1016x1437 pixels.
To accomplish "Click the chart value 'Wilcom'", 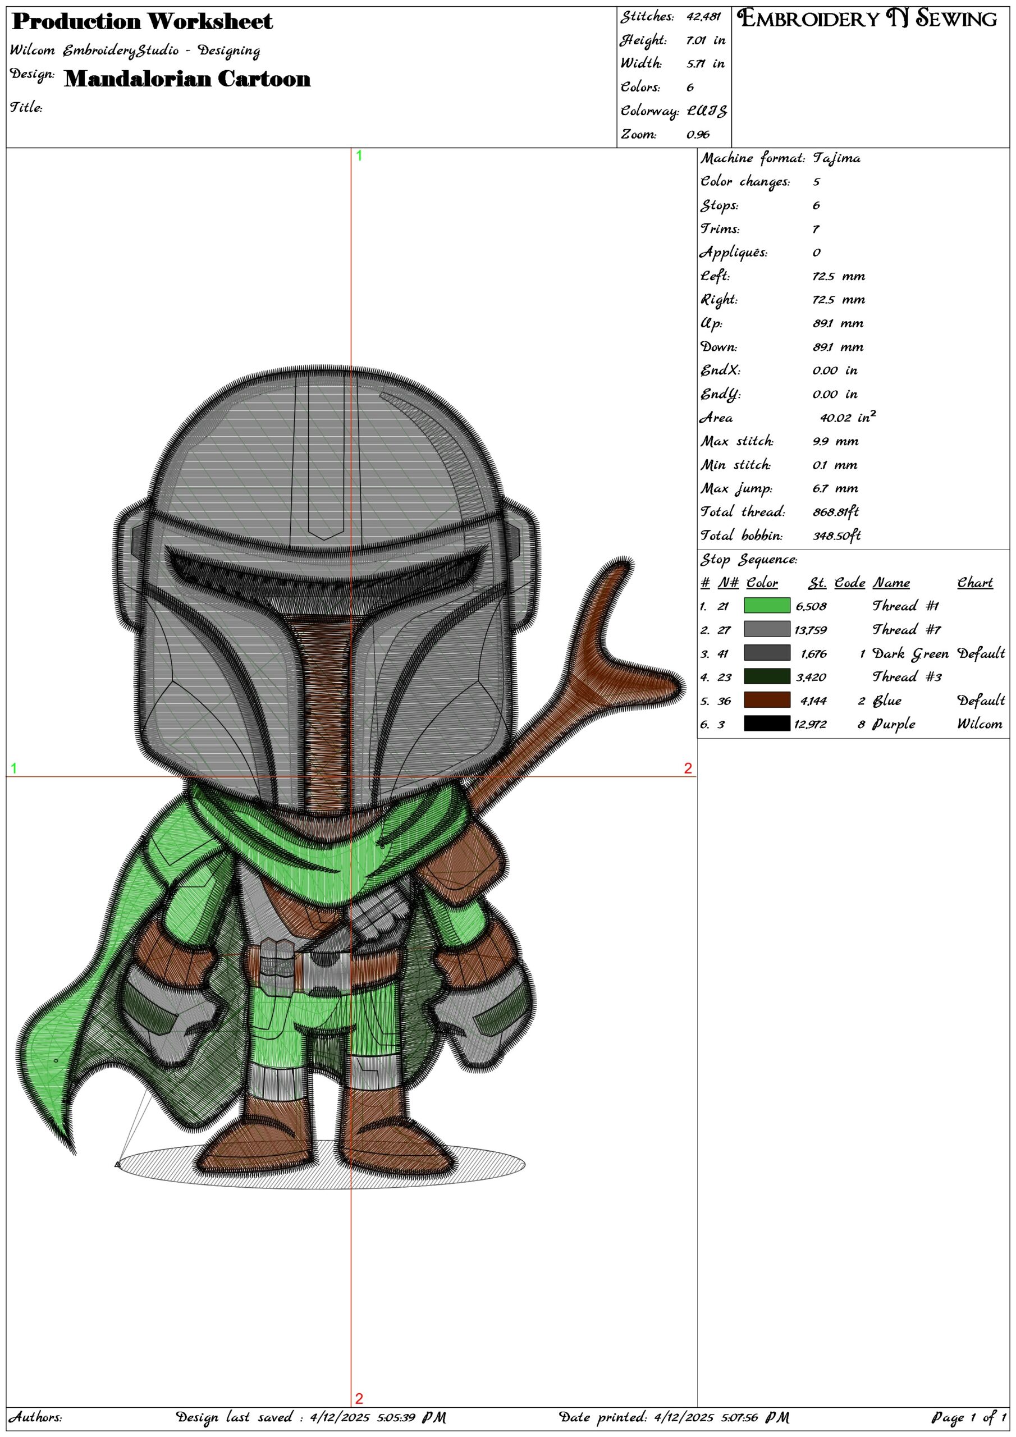I will (980, 724).
